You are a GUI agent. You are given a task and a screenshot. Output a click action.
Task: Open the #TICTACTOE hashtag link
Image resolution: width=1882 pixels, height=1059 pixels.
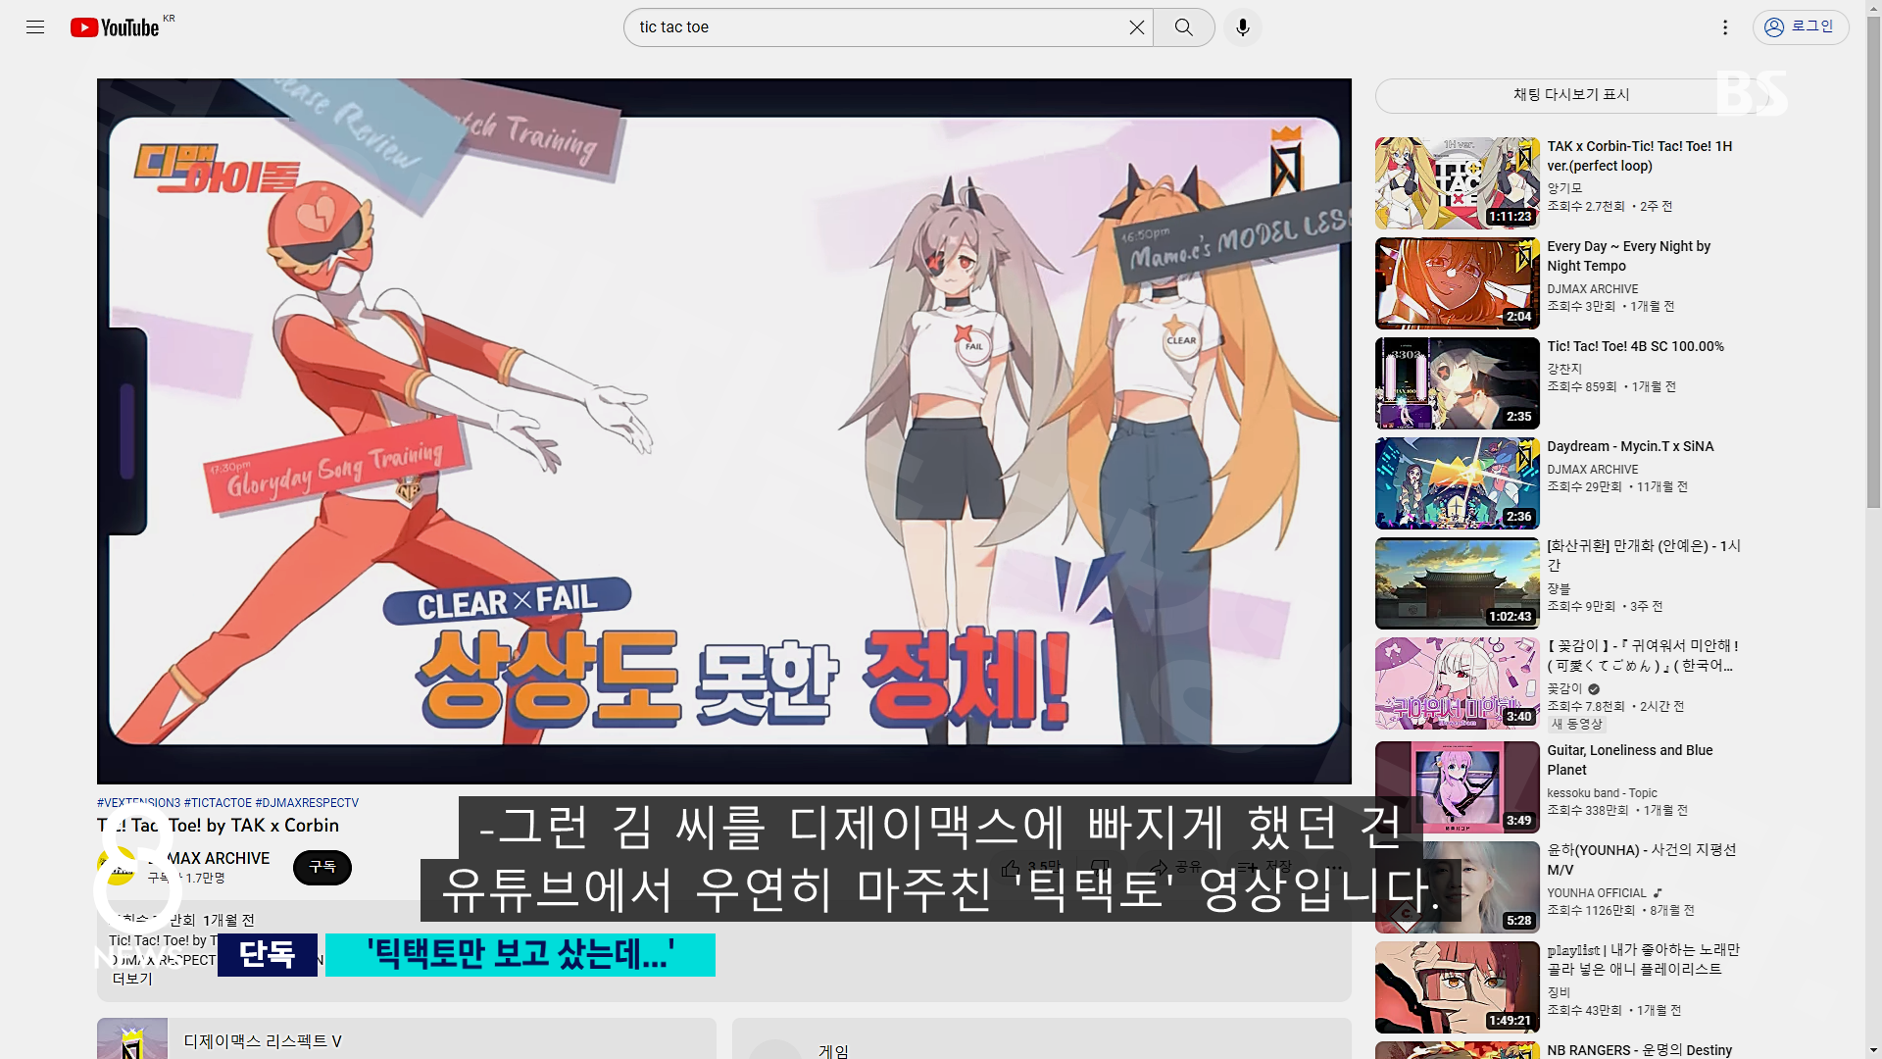[x=218, y=803]
